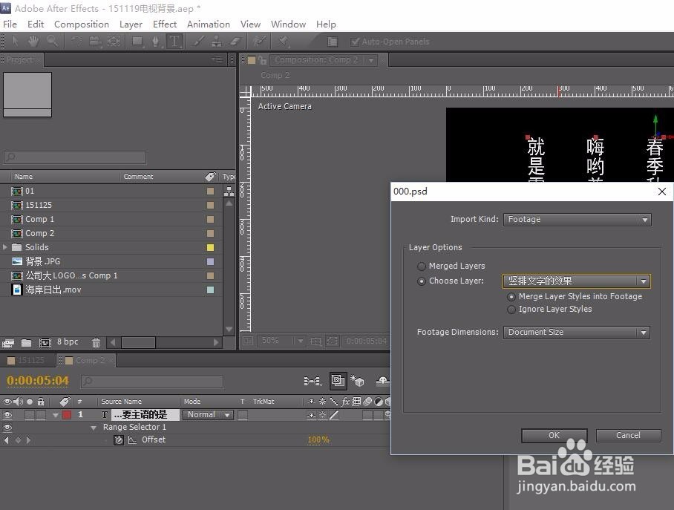Open the Layer menu
The width and height of the screenshot is (674, 510).
point(131,24)
